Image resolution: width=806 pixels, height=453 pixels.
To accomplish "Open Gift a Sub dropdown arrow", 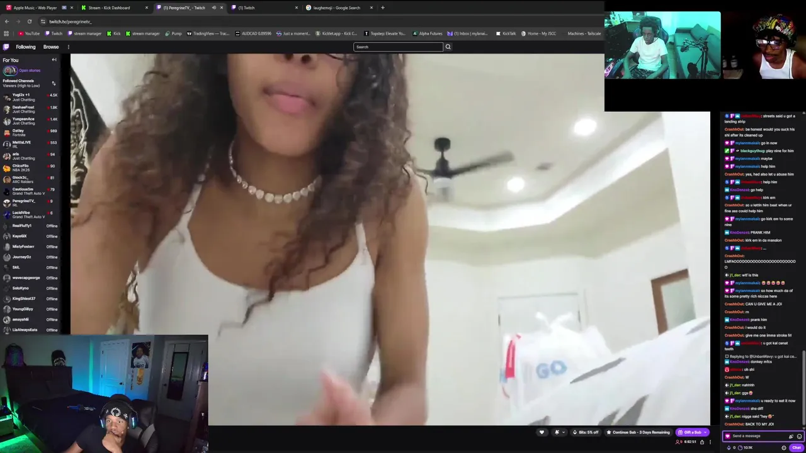I will coord(706,432).
